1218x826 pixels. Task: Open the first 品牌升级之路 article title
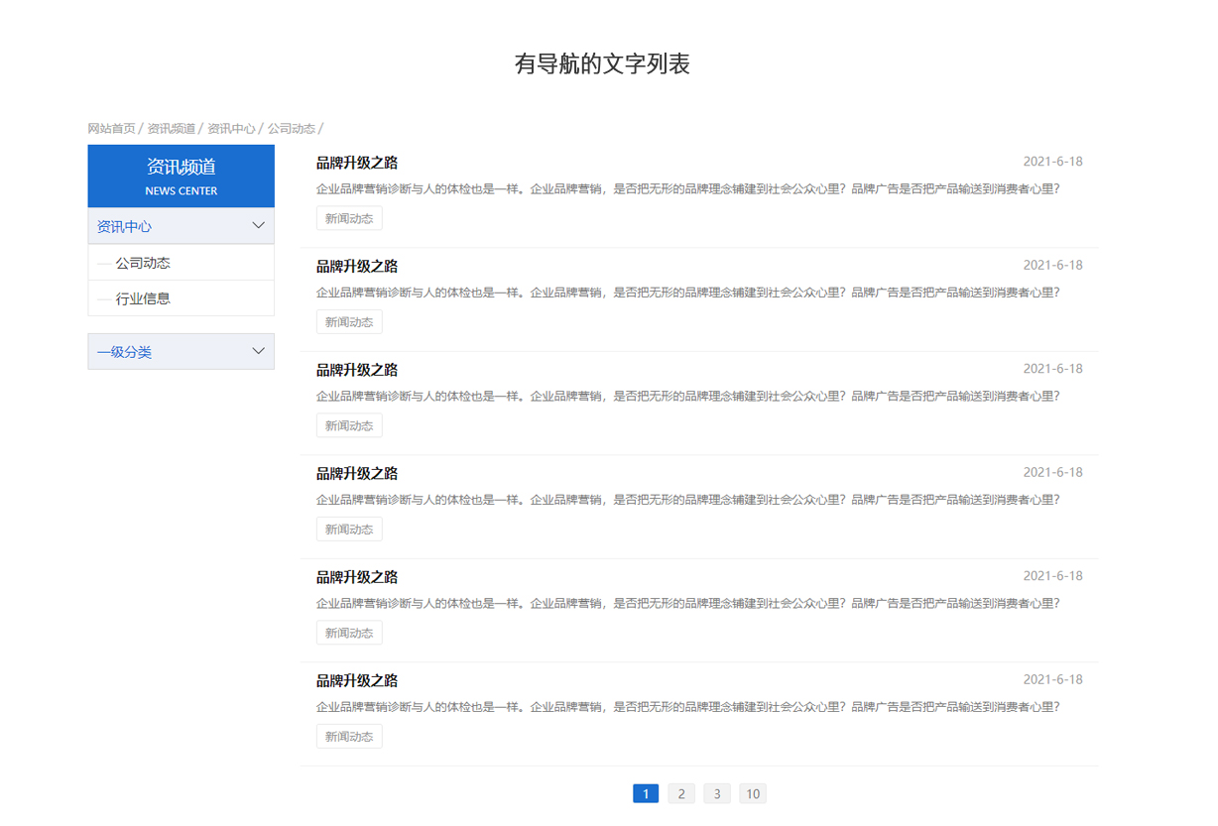(357, 163)
